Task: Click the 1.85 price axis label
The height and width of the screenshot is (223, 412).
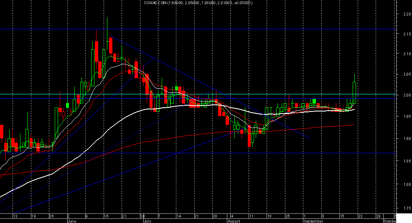Action: (407, 161)
